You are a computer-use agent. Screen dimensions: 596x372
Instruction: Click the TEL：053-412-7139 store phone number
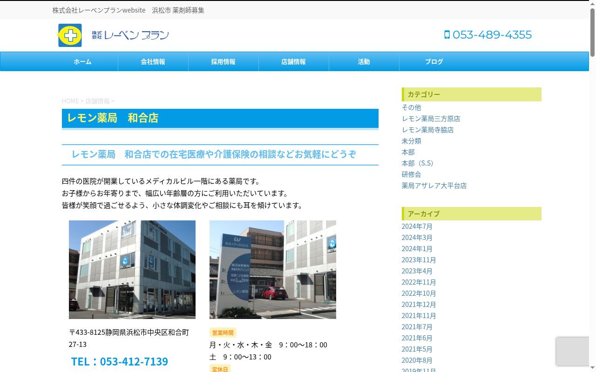120,362
